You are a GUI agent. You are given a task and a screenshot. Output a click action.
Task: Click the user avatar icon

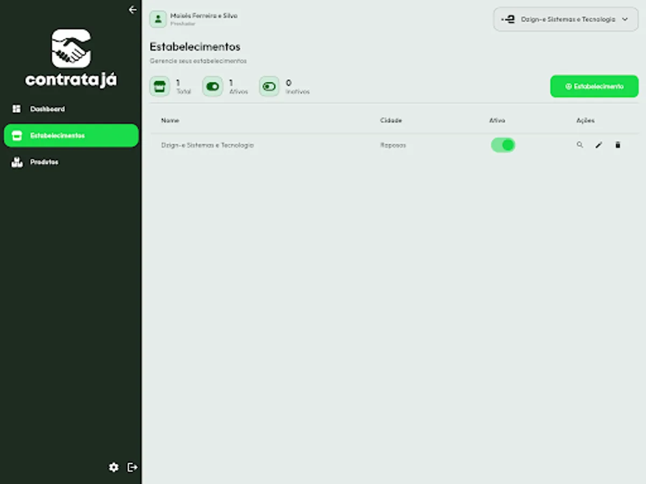coord(158,19)
